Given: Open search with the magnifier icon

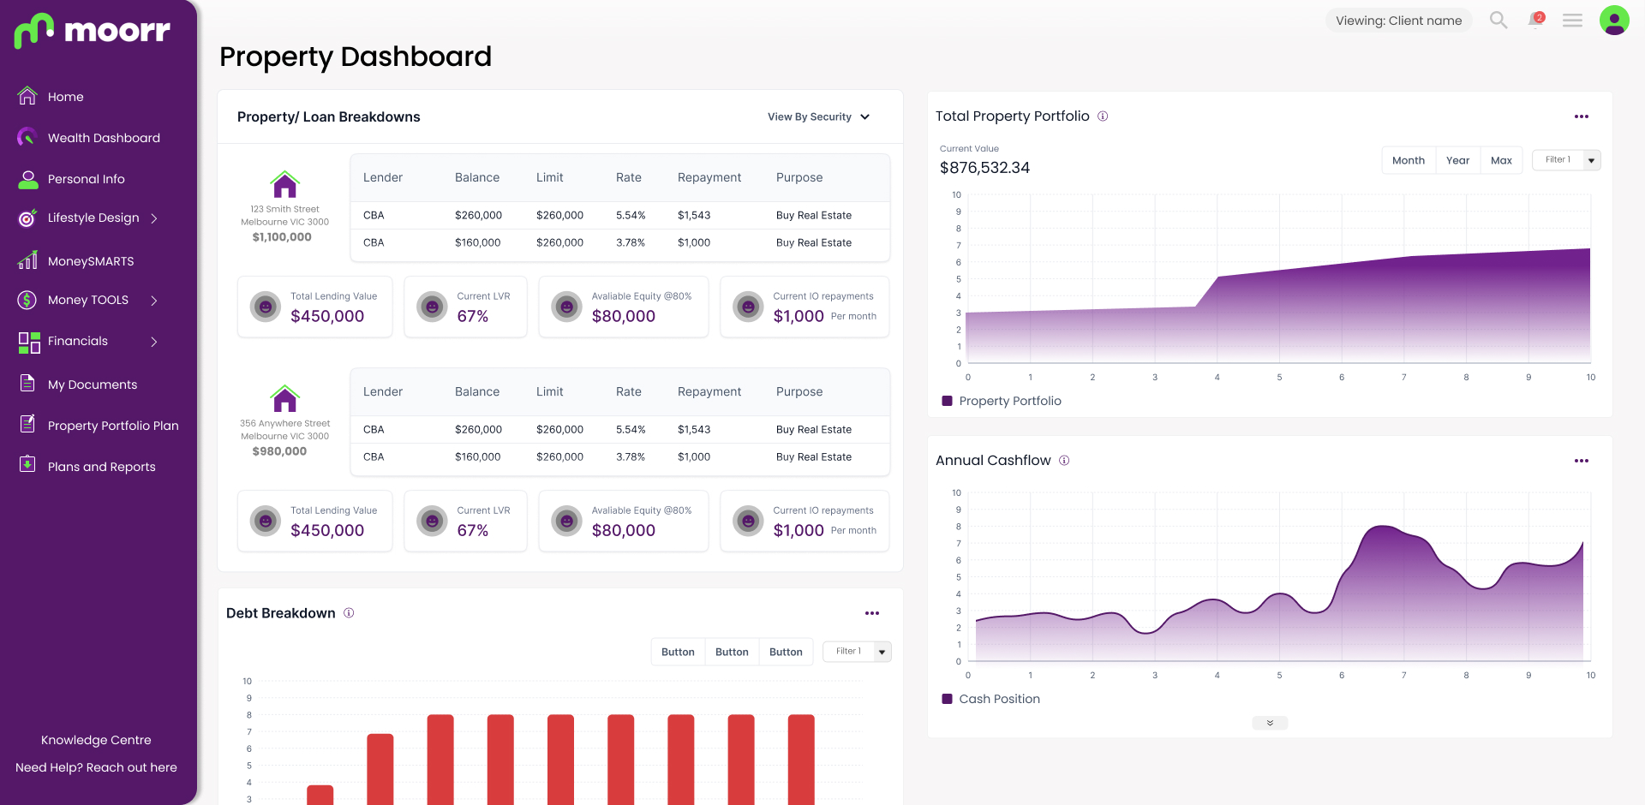Looking at the screenshot, I should 1498,20.
